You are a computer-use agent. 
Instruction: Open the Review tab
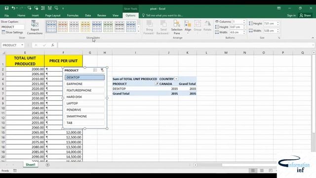(102, 15)
